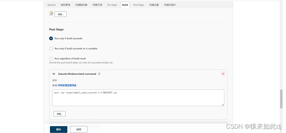This screenshot has width=286, height=133.
Task: Click the 命令 label
Action: point(55,80)
